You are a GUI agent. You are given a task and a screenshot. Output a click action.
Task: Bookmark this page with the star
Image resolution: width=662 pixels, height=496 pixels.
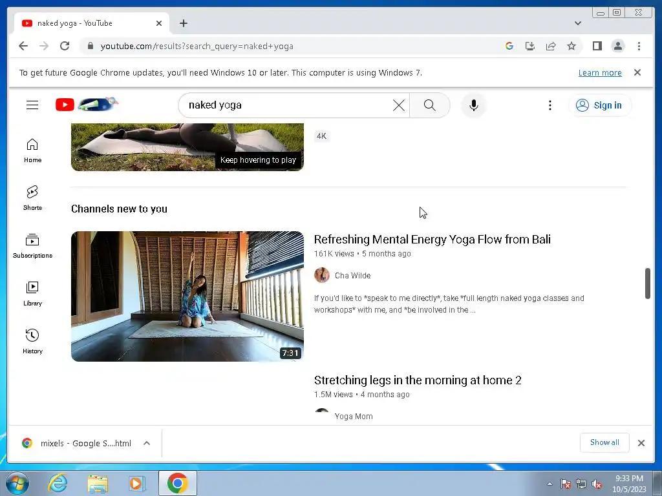571,46
